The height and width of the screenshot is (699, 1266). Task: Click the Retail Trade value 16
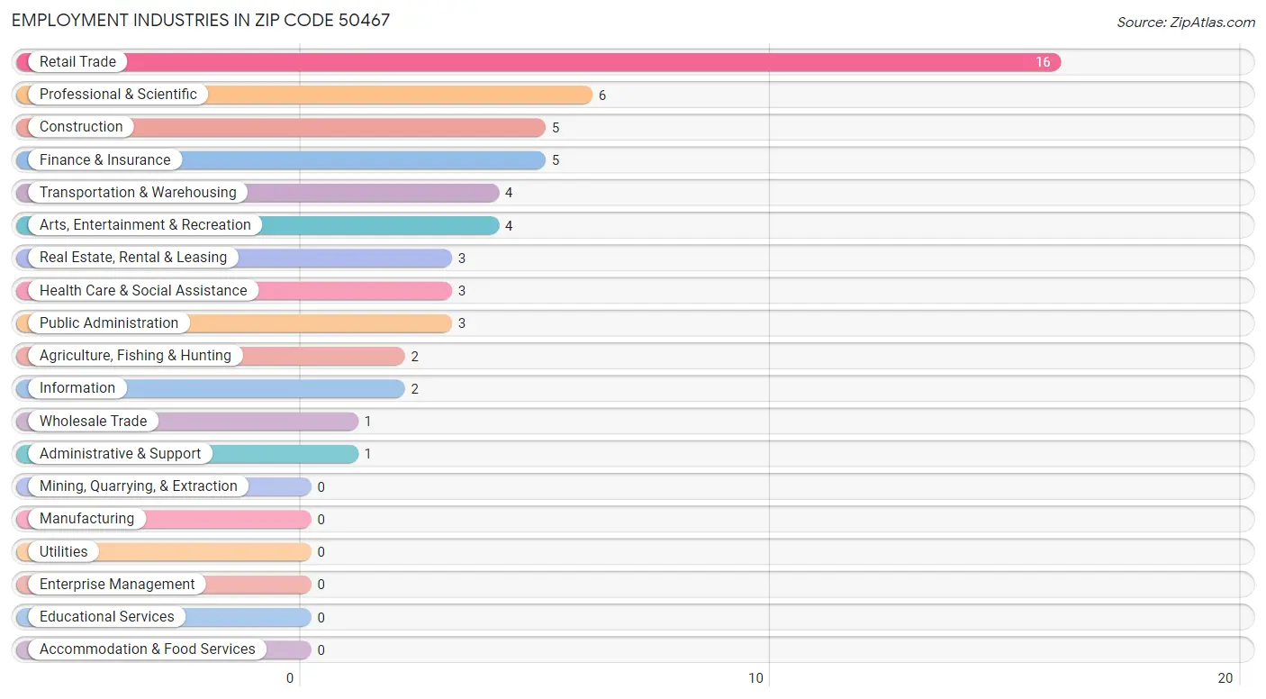point(1043,62)
